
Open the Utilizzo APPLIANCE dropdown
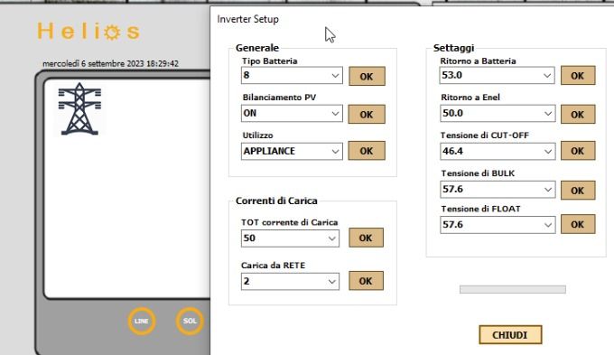point(292,151)
